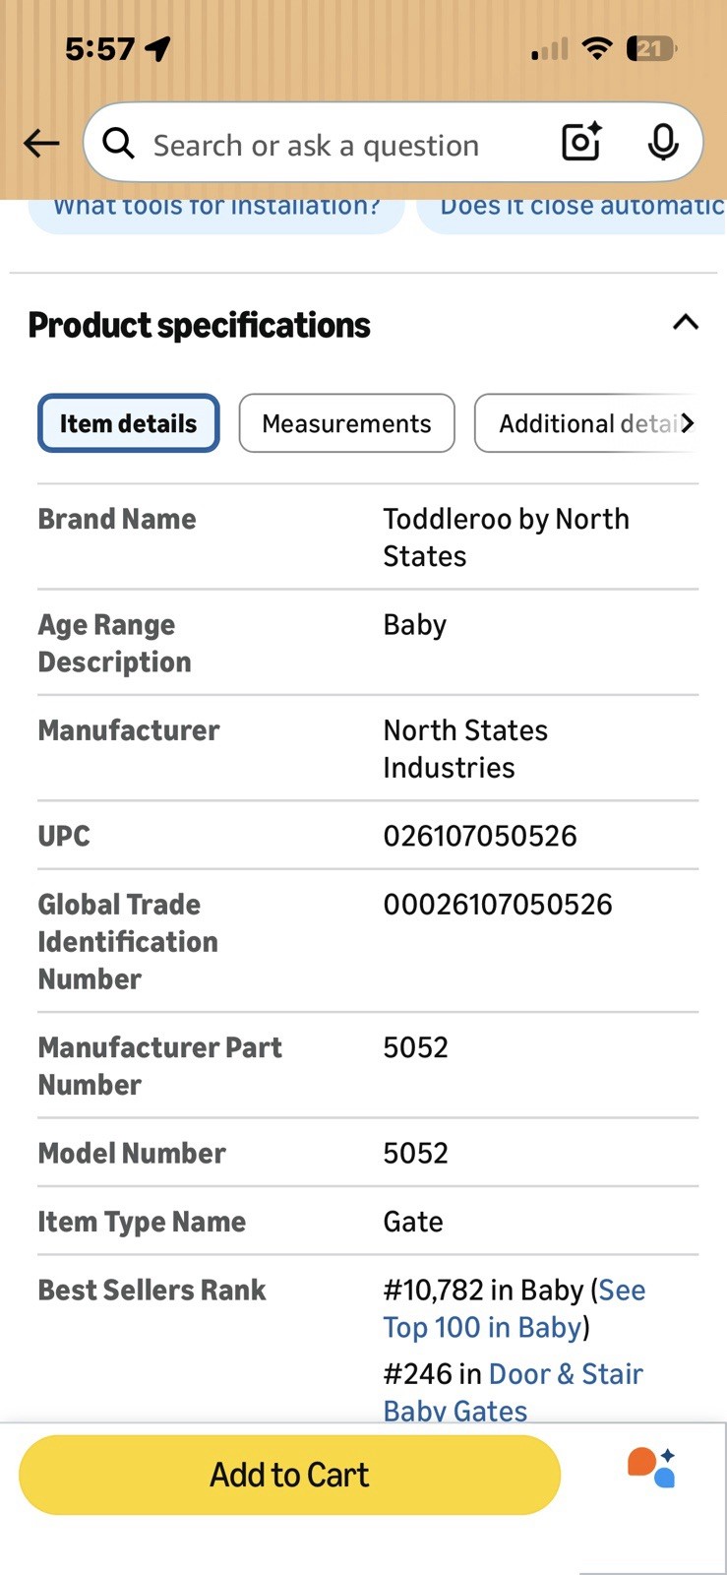The image size is (727, 1575).
Task: Open See Top 100 in Baby link
Action: (x=515, y=1308)
